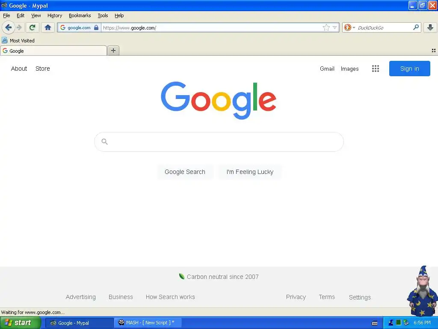Open the Google apps grid icon

[376, 69]
